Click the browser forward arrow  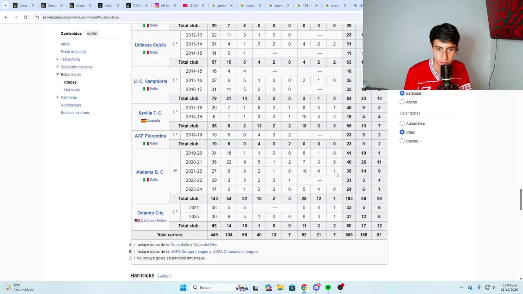(x=16, y=17)
